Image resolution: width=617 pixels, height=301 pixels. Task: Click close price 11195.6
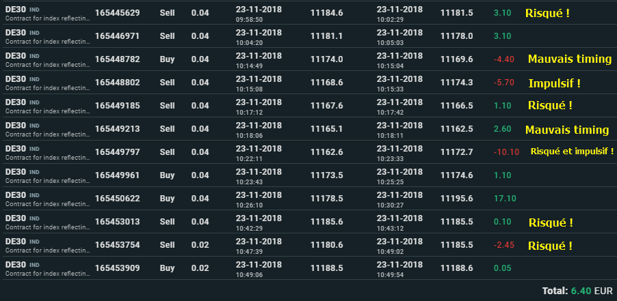tap(456, 199)
